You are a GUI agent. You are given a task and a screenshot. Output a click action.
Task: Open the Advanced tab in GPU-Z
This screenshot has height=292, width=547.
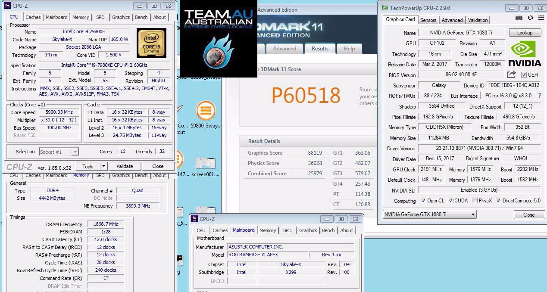click(452, 20)
